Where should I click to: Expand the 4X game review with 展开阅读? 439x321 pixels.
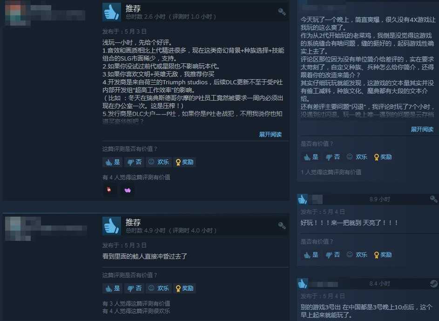click(x=422, y=130)
